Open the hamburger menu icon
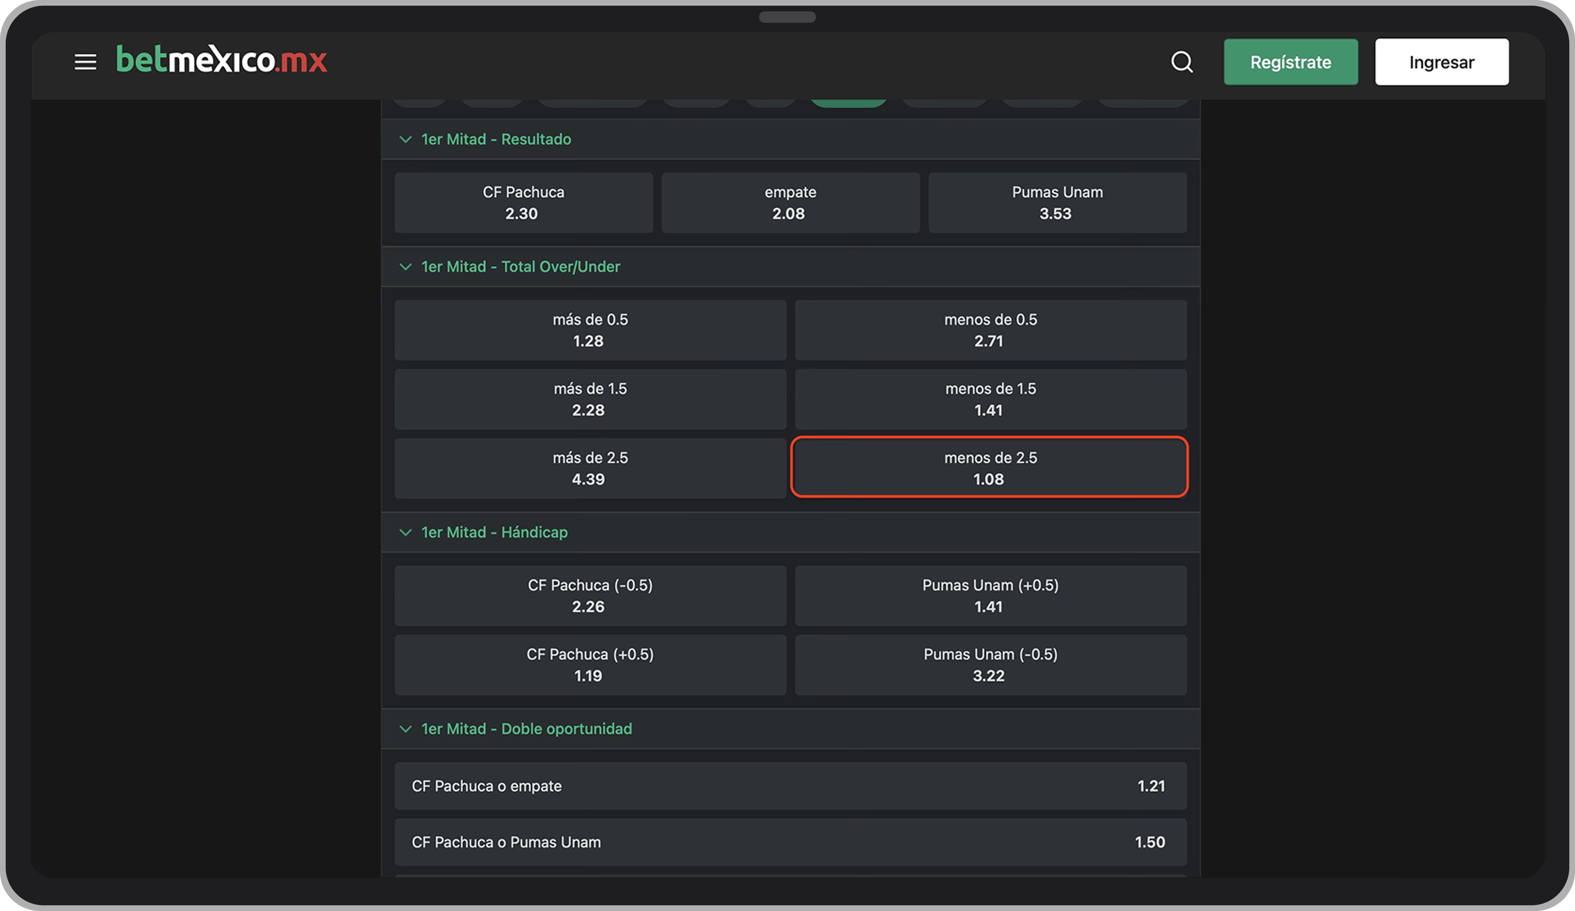This screenshot has width=1575, height=911. click(x=85, y=62)
